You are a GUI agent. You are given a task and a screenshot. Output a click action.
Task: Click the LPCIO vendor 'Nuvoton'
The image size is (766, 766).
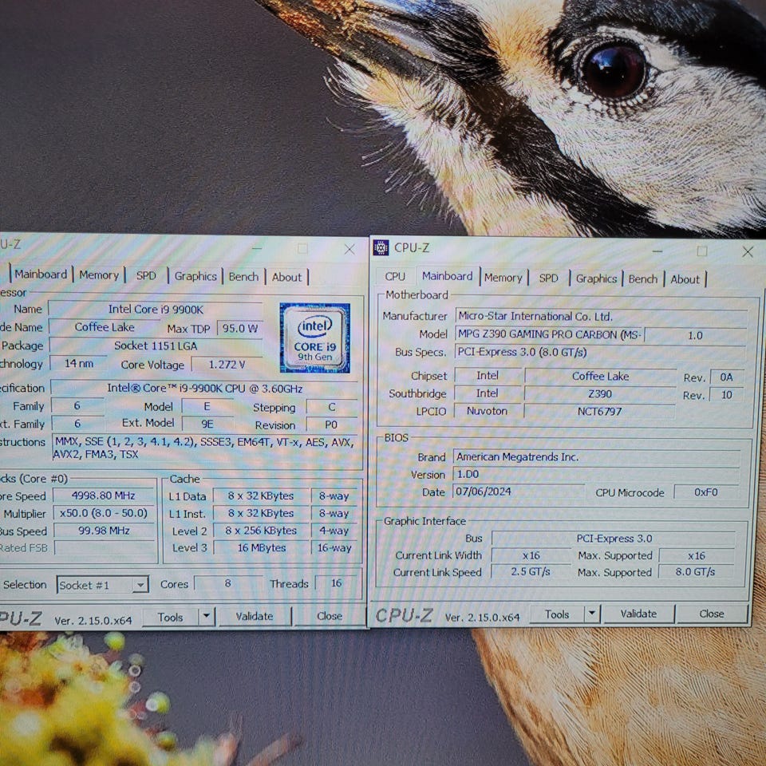(487, 411)
